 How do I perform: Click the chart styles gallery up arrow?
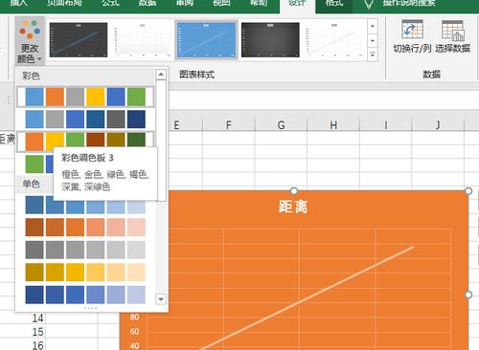point(373,26)
